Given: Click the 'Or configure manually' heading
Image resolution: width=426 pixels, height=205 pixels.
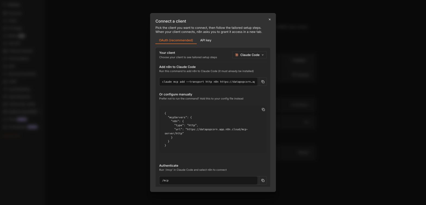Looking at the screenshot, I should point(176,94).
